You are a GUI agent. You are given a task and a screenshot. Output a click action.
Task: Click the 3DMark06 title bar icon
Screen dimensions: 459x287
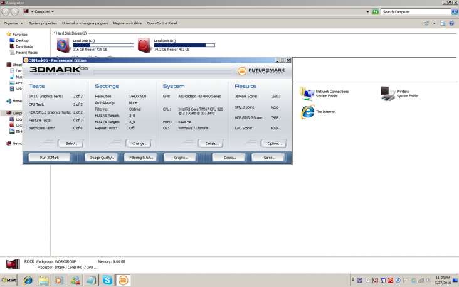pos(26,60)
